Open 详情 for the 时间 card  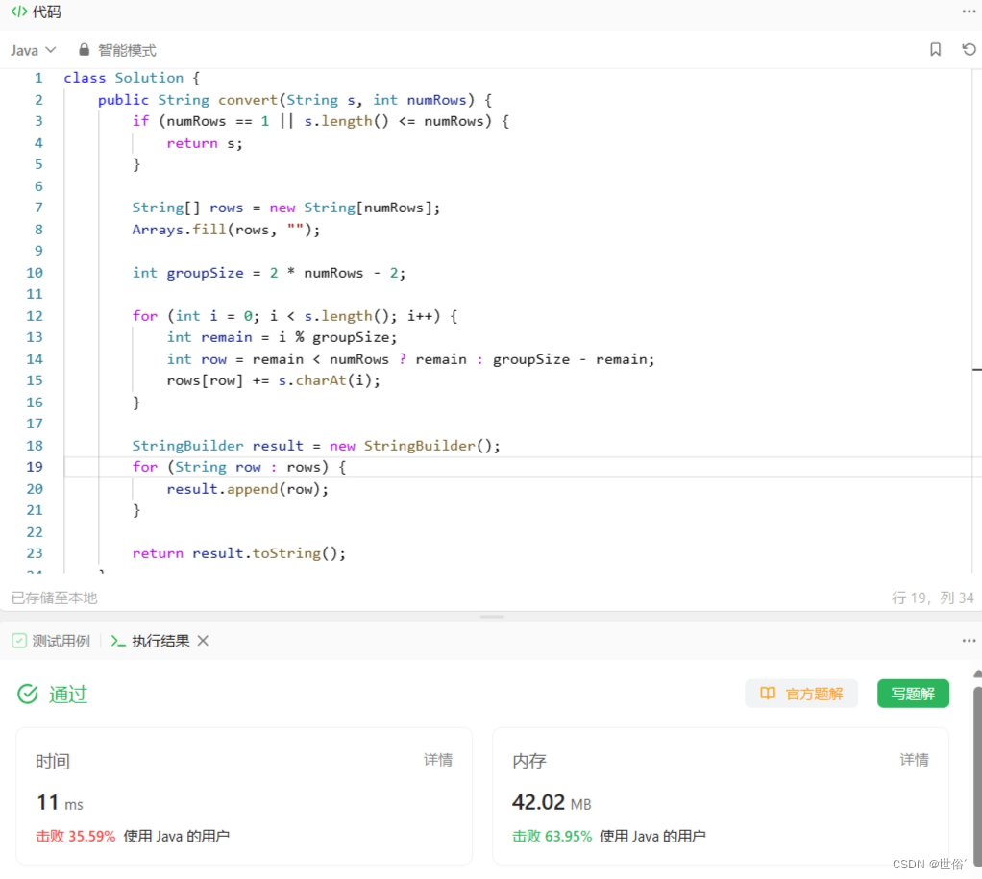438,760
